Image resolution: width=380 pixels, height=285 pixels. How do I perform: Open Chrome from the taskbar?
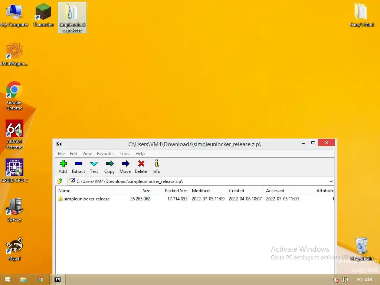[40, 279]
